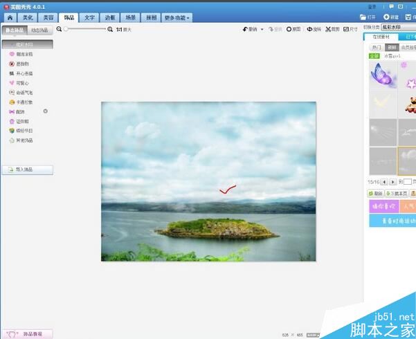Click the 打开 open folder button
The width and height of the screenshot is (416, 339).
368,17
